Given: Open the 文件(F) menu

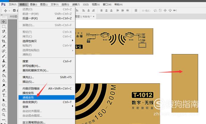Looking at the screenshot, I should 13,4.
